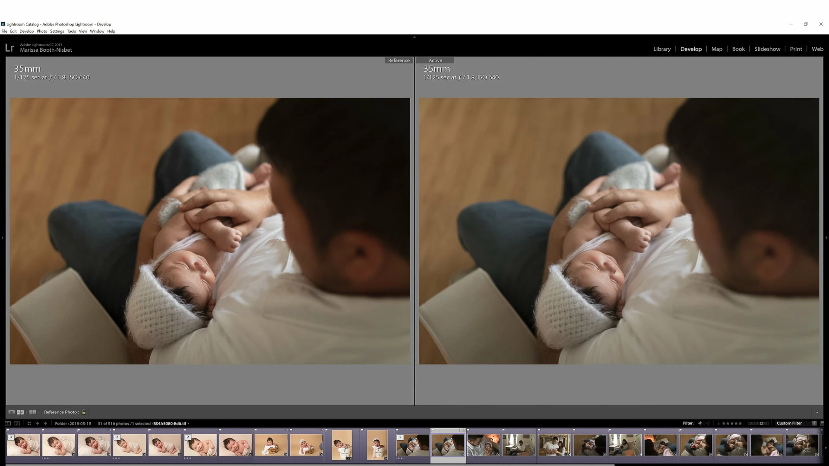Toggle the Reference Photo lock icon
Screen dimensions: 829x466
click(84, 412)
